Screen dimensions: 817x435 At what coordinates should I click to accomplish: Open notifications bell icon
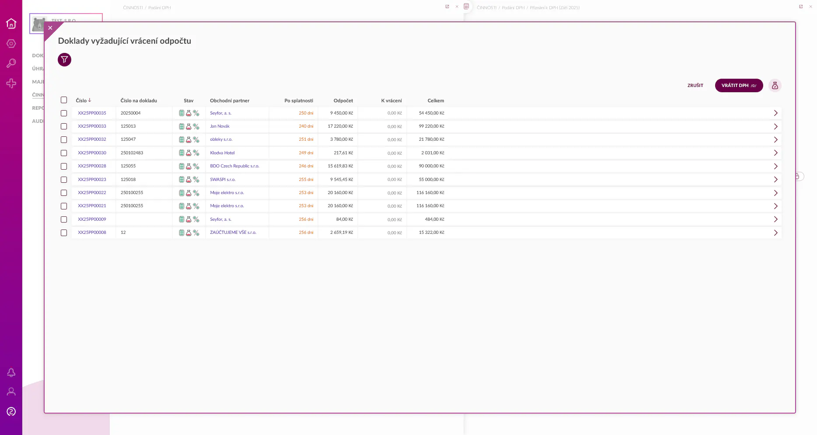11,372
